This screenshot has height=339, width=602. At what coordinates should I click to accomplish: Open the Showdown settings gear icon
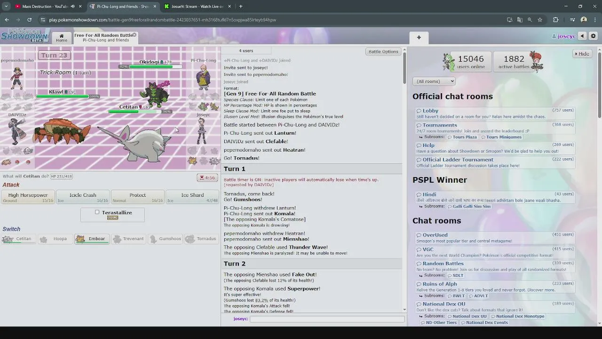[593, 36]
